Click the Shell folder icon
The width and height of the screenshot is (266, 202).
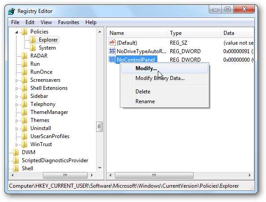[x=16, y=168]
